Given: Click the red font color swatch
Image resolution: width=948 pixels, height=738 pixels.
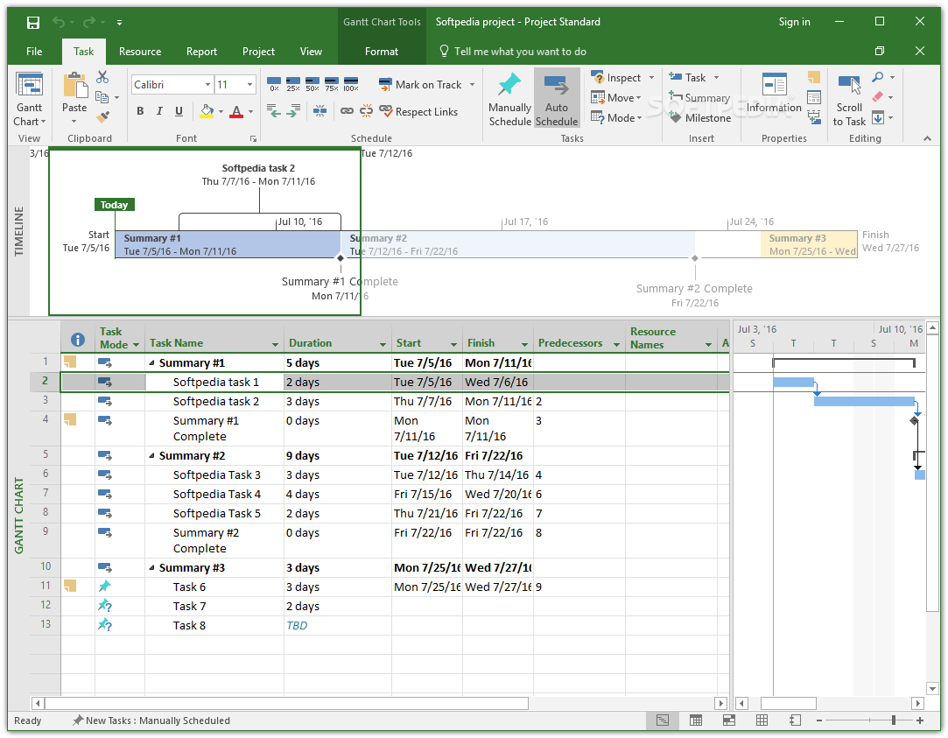Looking at the screenshot, I should point(236,112).
